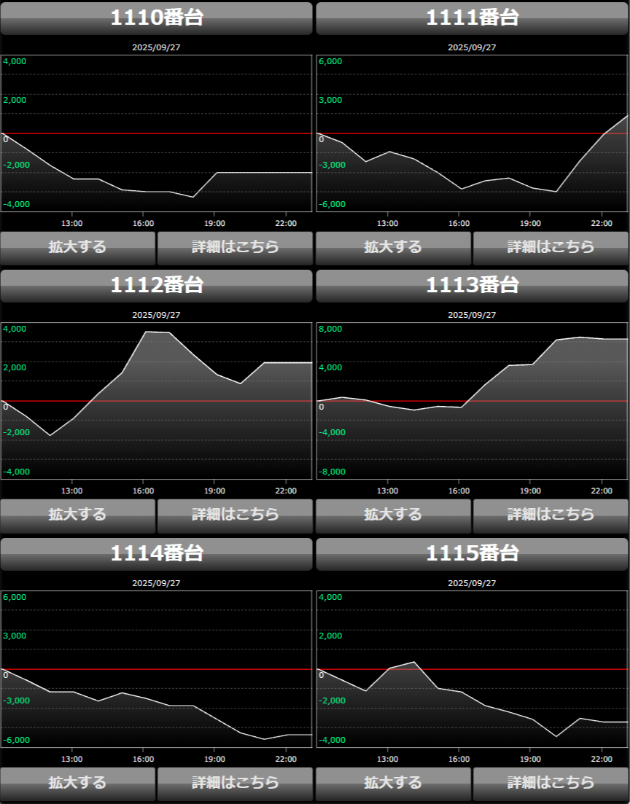630x804 pixels.
Task: Open 詳細はこちら for machine 1110
Action: 235,248
